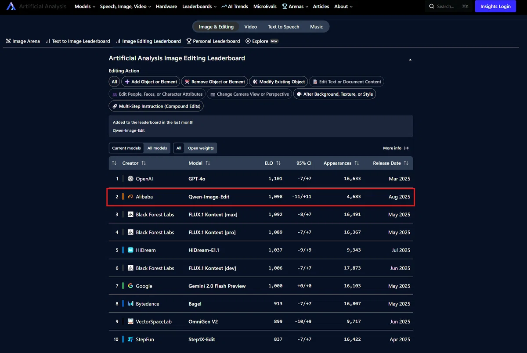Toggle Edit People, Faces, or Character Attributes

157,94
